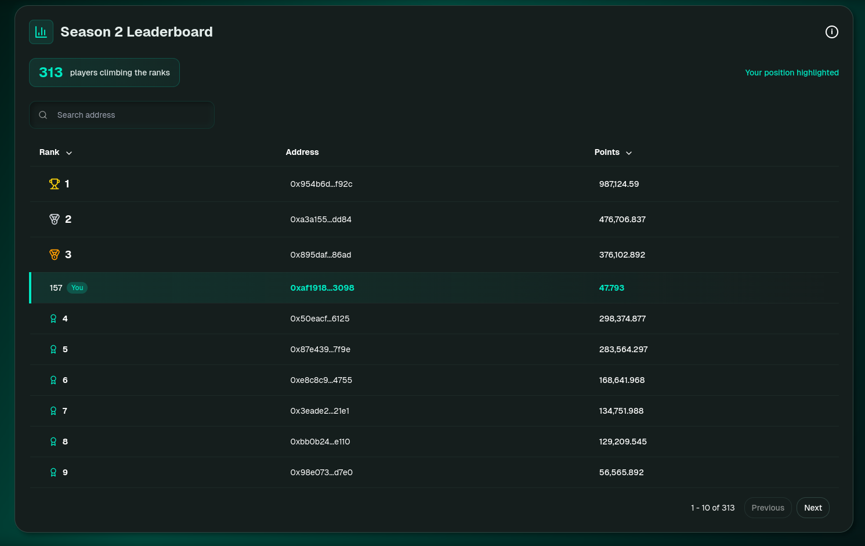This screenshot has width=865, height=546.
Task: Toggle sort order using the Rank chevron
Action: (69, 153)
